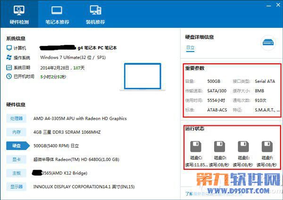283x200 pixels.
Task: Click the INNOLUX DISPLAY CORPORATION14.1 text
Action: pos(84,187)
